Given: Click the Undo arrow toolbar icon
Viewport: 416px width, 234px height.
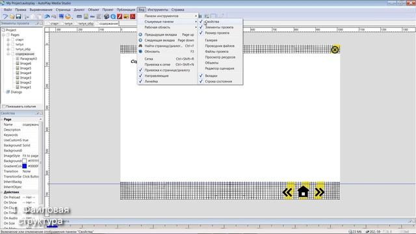Looking at the screenshot, I should pyautogui.click(x=47, y=16).
